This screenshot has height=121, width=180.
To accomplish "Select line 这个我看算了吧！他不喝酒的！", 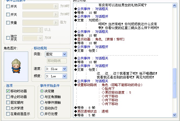I will (127, 74).
